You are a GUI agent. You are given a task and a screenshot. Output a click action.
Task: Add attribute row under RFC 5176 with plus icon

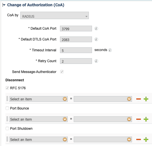pyautogui.click(x=146, y=99)
